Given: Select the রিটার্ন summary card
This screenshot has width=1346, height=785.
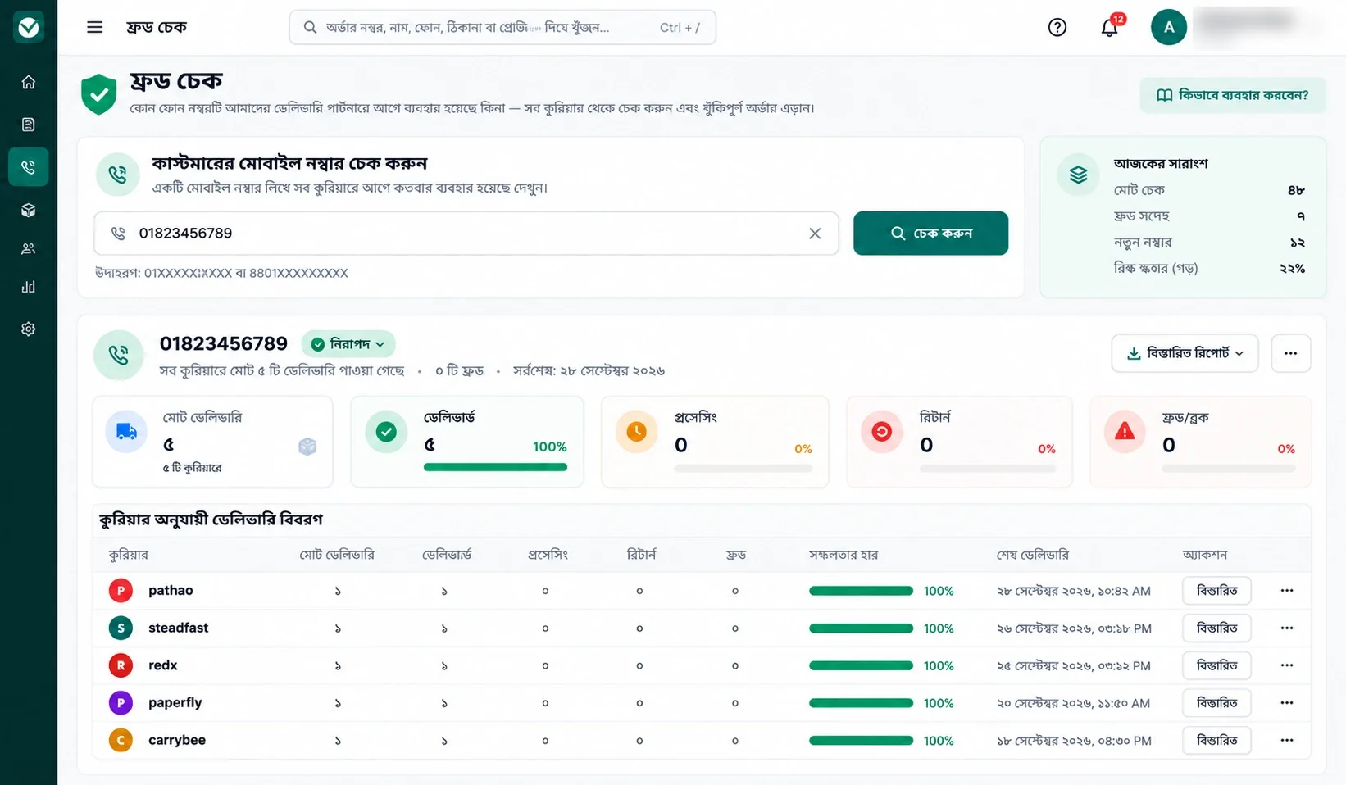Looking at the screenshot, I should tap(959, 442).
